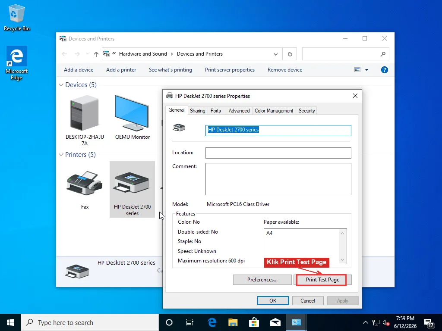Collapse the Devices (5) section
This screenshot has width=442, height=331.
pyautogui.click(x=61, y=85)
